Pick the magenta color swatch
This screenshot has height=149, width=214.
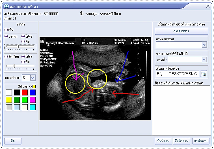coord(33,100)
